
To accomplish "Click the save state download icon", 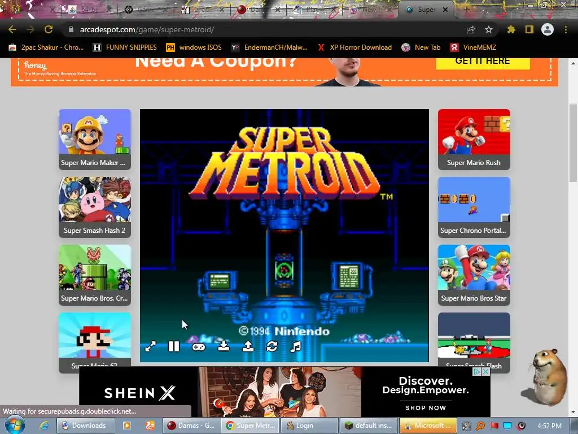I will point(224,346).
